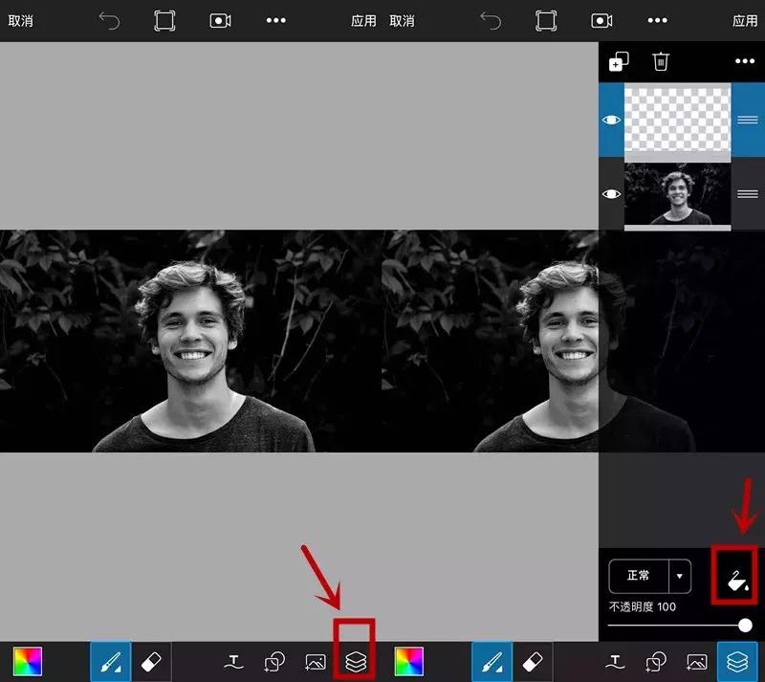765x682 pixels.
Task: Click the arrow beside the 正常 blend mode
Action: (680, 576)
